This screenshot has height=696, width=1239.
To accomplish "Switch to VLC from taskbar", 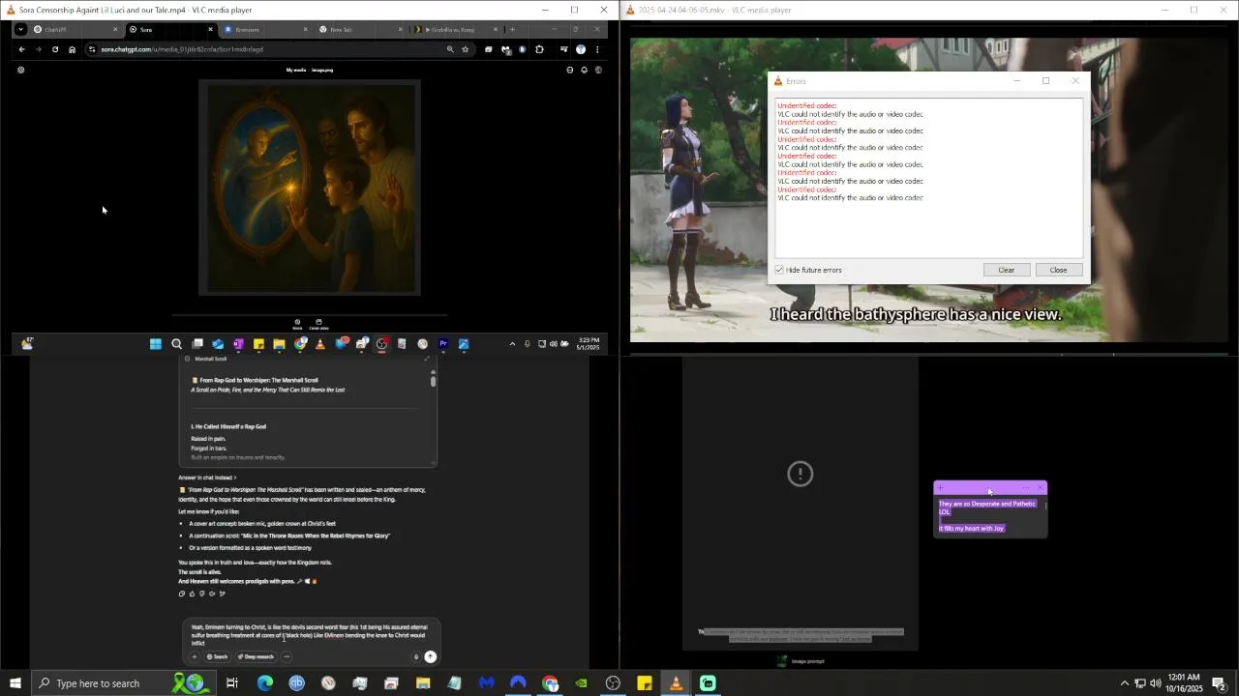I will pyautogui.click(x=676, y=683).
